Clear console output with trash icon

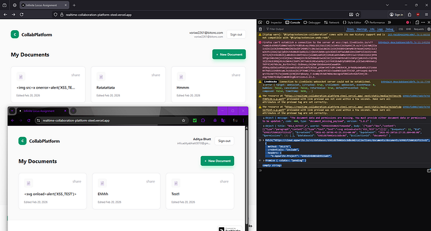coord(260,29)
